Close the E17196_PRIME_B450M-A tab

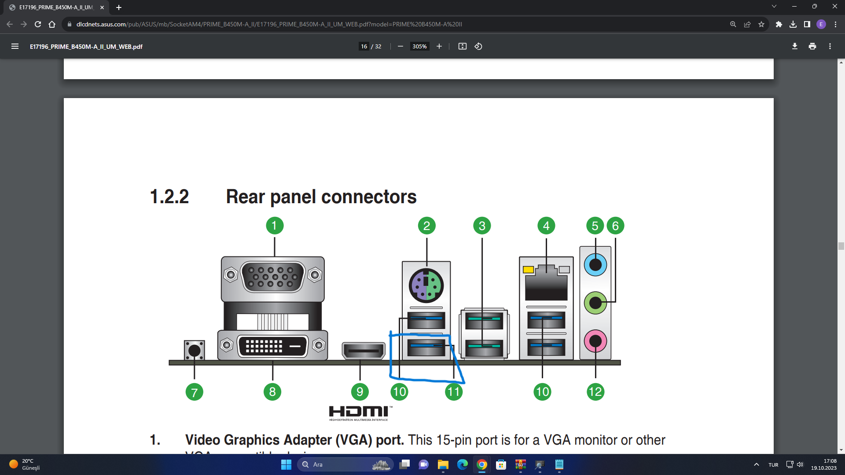tap(102, 7)
